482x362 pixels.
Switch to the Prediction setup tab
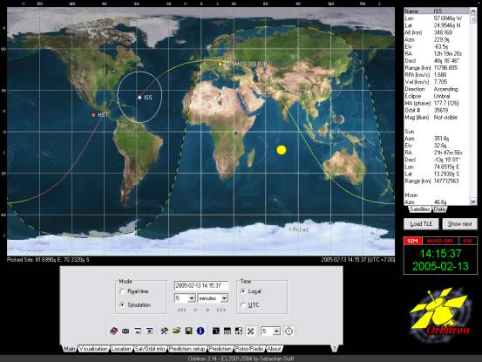(187, 349)
